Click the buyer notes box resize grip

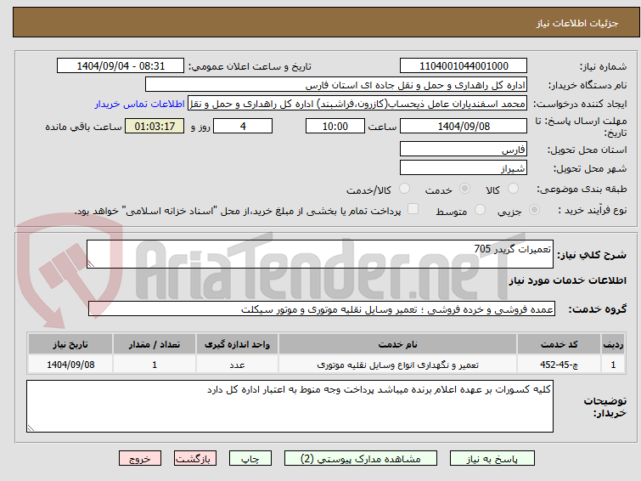[x=31, y=427]
